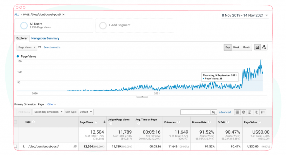Click help icon under Avg. Time on Page

click(139, 124)
